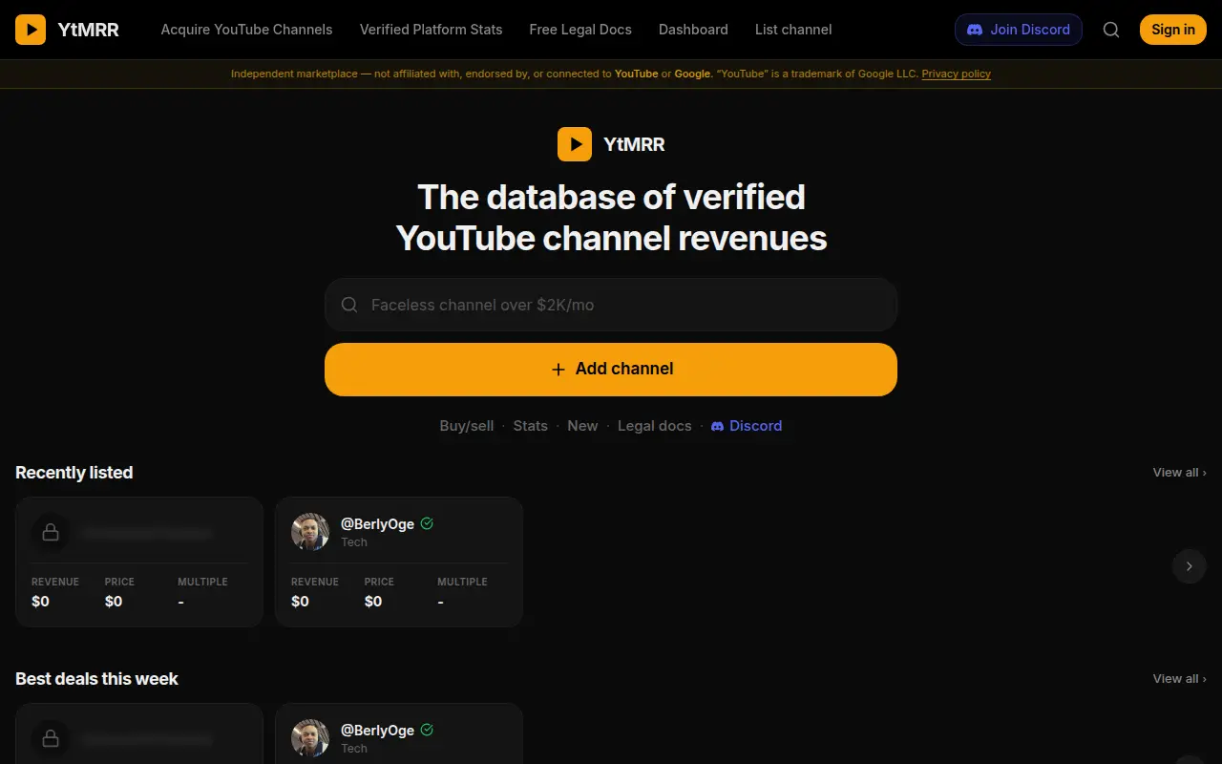The height and width of the screenshot is (764, 1222).
Task: Click the hero YtMRR orange play logo
Action: [575, 144]
